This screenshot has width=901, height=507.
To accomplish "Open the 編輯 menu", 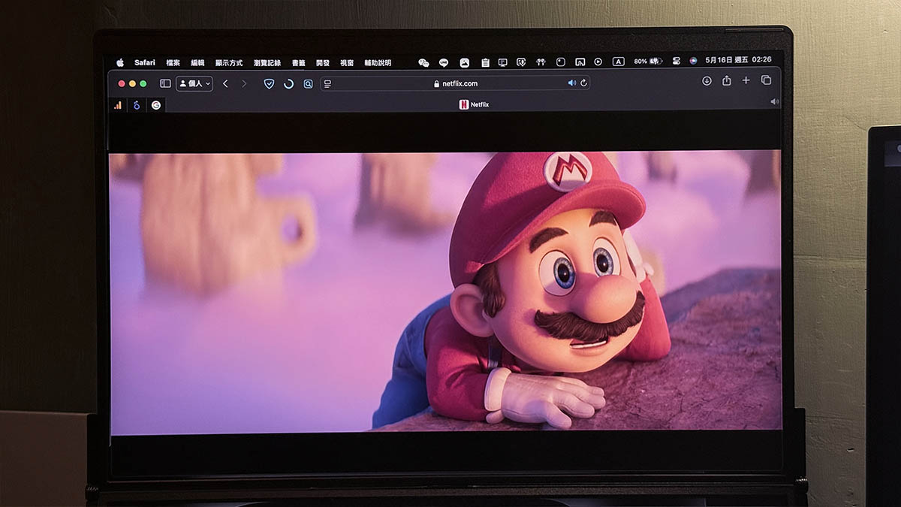I will pyautogui.click(x=197, y=63).
